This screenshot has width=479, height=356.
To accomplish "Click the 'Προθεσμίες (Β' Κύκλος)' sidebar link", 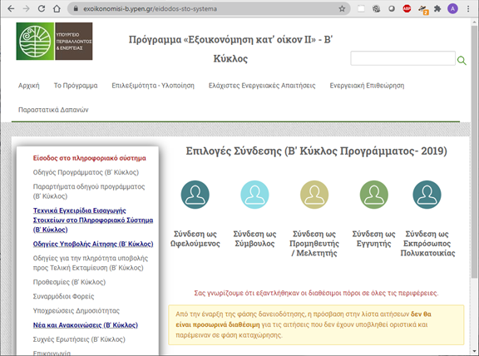I will pos(69,282).
